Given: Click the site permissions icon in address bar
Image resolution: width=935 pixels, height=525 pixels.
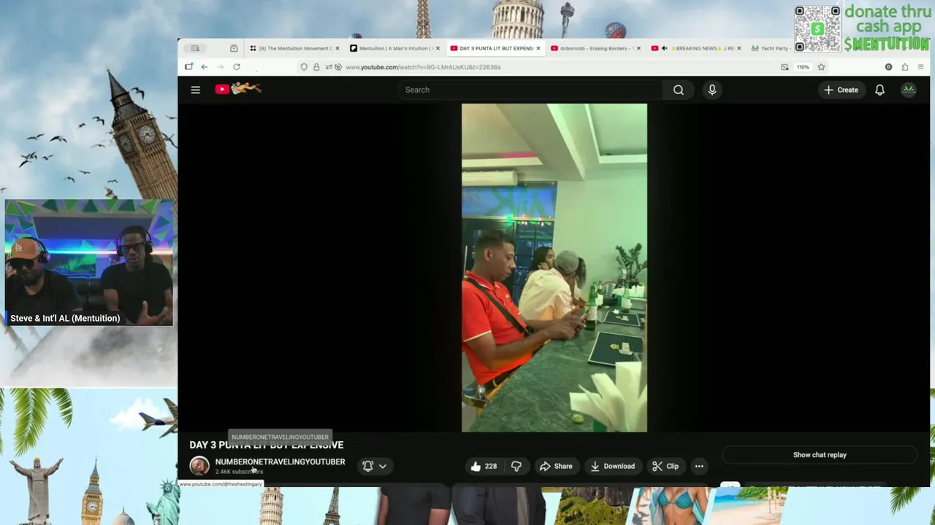Looking at the screenshot, I should [x=329, y=67].
